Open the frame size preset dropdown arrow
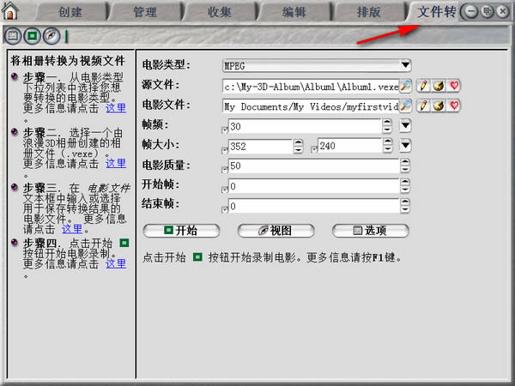The height and width of the screenshot is (386, 515). (405, 145)
